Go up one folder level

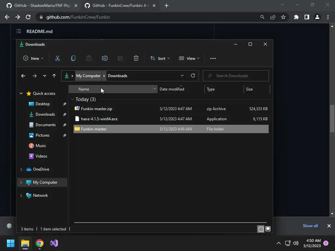coord(54,76)
